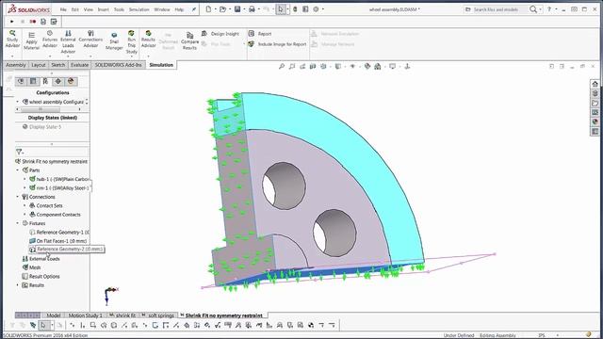Click the Print icon
Screen dimensions: 603x339
click(252, 9)
